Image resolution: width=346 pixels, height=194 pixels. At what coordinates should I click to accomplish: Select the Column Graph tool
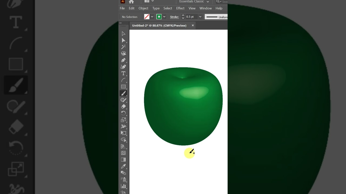123,186
